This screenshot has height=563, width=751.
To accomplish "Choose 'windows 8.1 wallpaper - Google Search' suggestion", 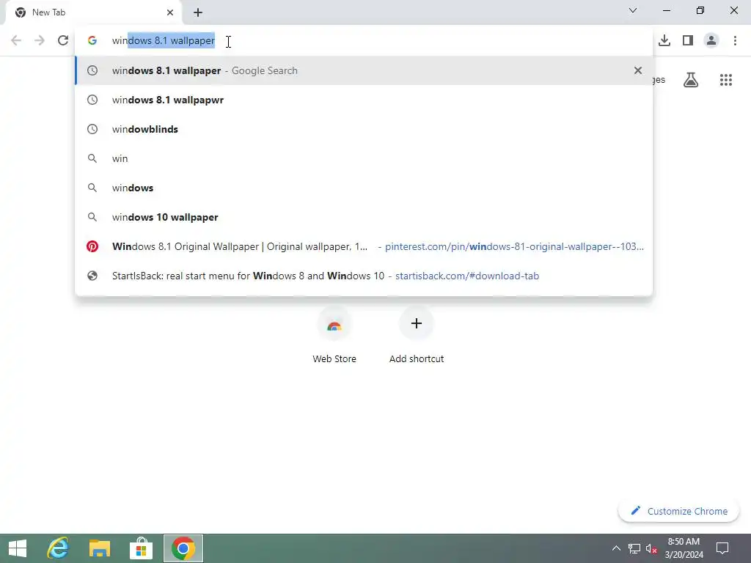I will (x=364, y=70).
